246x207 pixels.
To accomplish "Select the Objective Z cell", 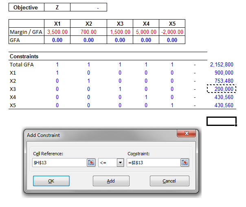I will pos(57,7).
